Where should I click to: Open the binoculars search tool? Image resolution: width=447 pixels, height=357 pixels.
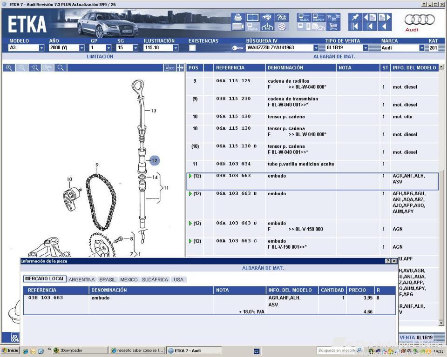(x=267, y=18)
